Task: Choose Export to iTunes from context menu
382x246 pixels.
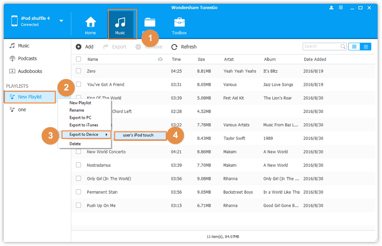Action: point(84,125)
